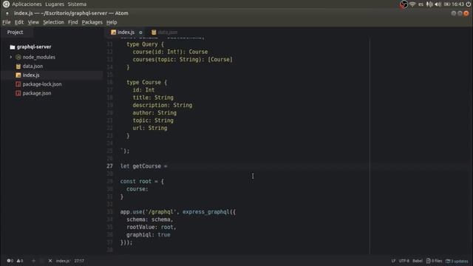Click the 'rootValue: root,' code line
Image resolution: width=473 pixels, height=266 pixels.
151,227
